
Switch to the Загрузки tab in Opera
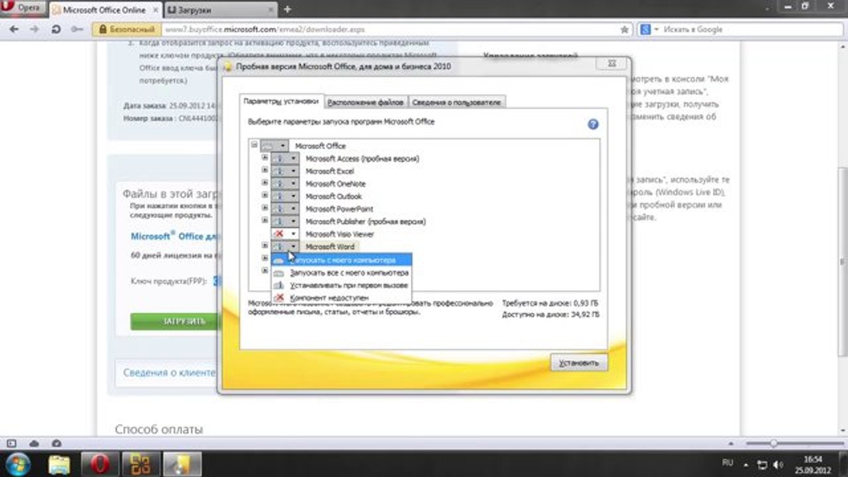point(220,10)
